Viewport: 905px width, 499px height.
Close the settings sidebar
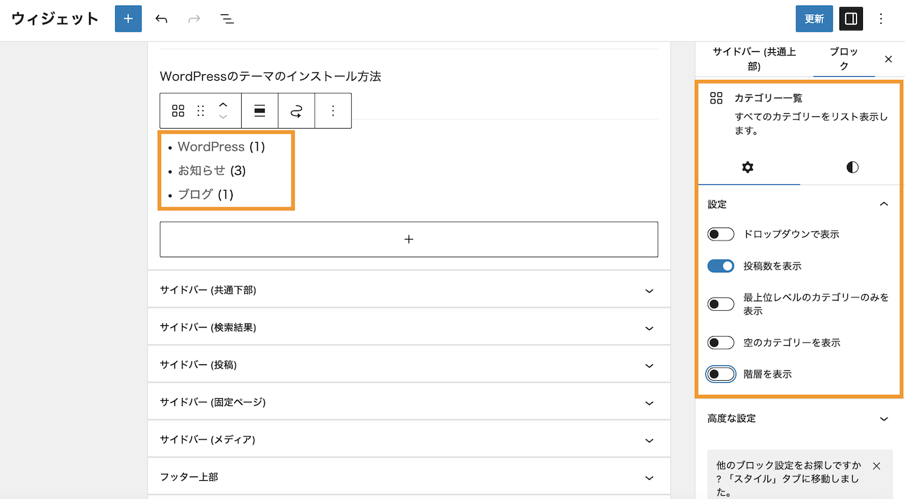coord(888,59)
